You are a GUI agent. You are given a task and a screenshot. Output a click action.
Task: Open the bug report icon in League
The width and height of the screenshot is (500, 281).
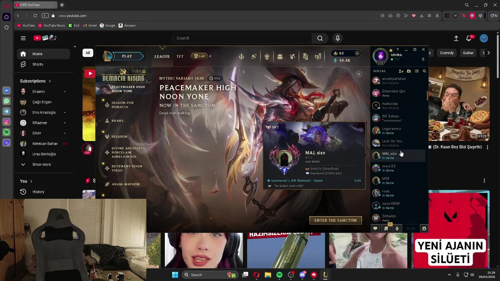[424, 228]
